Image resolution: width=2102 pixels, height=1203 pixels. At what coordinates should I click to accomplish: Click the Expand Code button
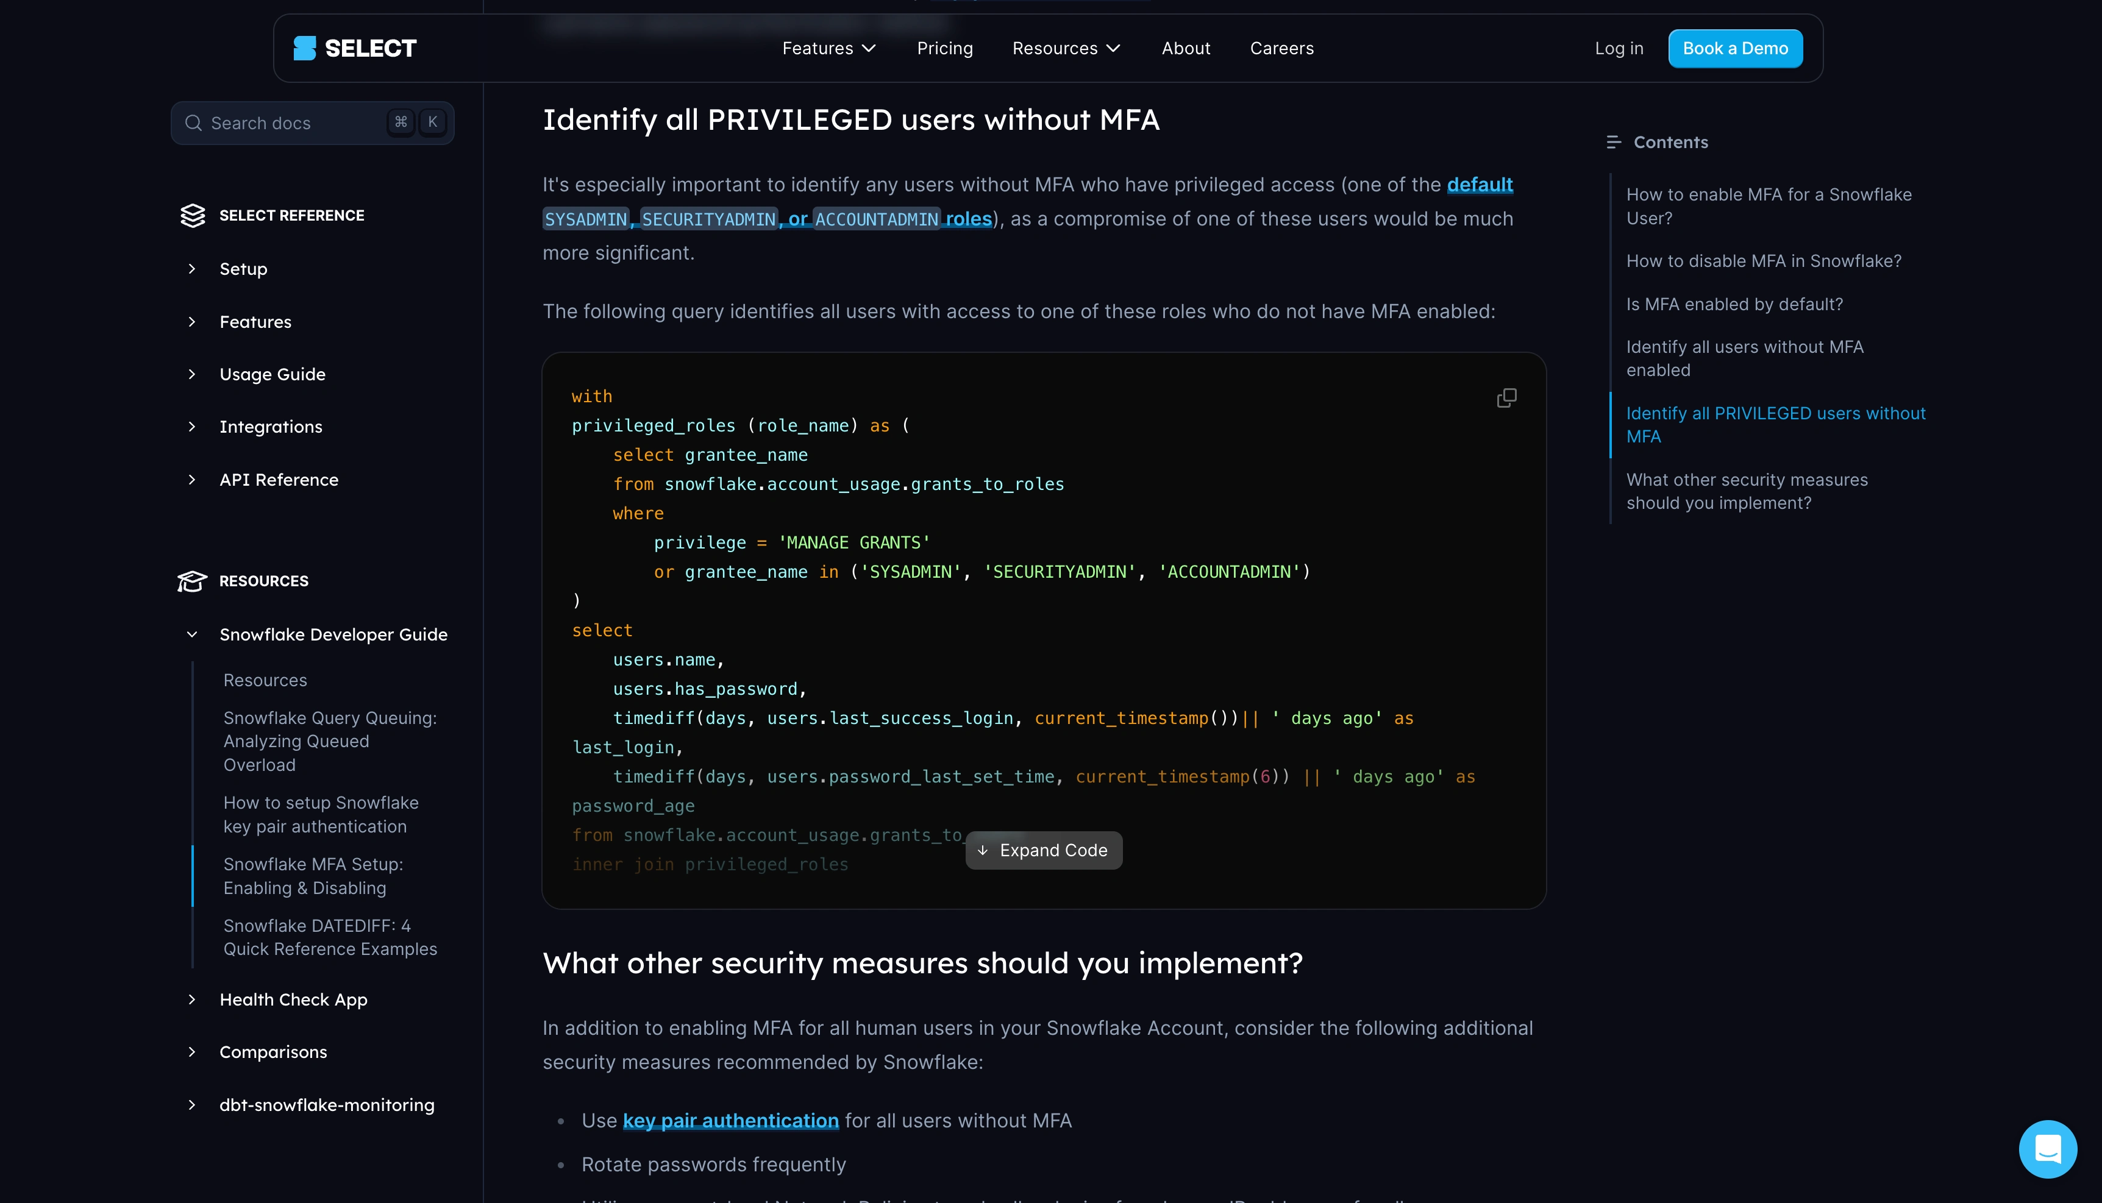point(1044,850)
